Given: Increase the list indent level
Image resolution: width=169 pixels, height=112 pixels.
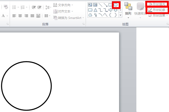Looking at the screenshot, I should (39, 7).
